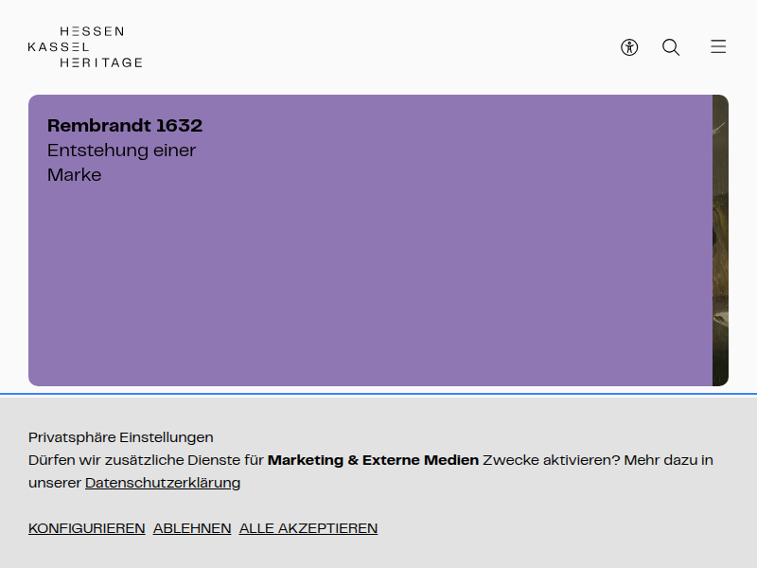Open the accessibility options icon

[x=629, y=47]
